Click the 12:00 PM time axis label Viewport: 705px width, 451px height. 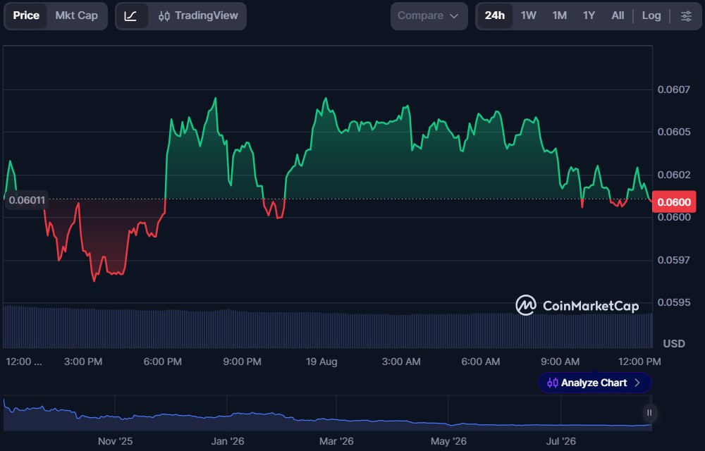[639, 362]
